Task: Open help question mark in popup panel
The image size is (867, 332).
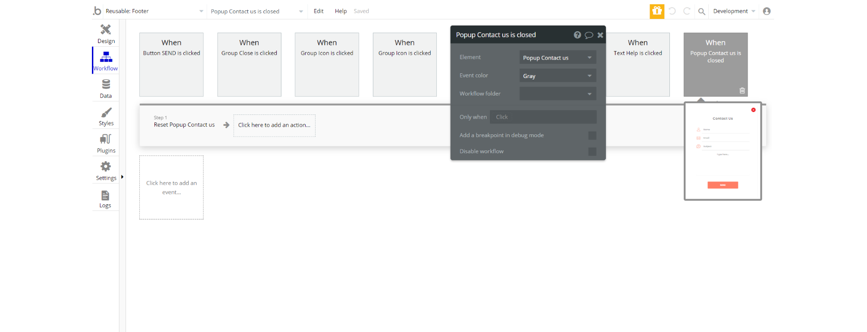Action: [577, 35]
